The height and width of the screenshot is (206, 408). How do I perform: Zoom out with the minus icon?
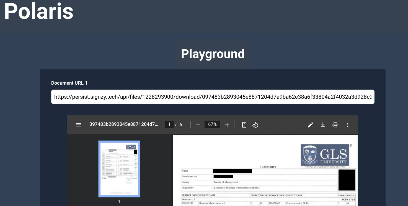198,125
